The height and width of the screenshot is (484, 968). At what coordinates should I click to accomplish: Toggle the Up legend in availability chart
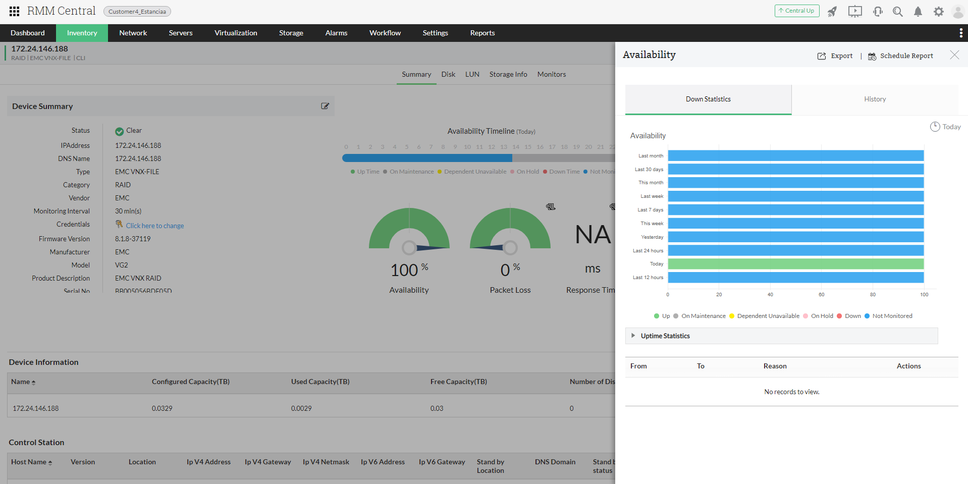(662, 316)
